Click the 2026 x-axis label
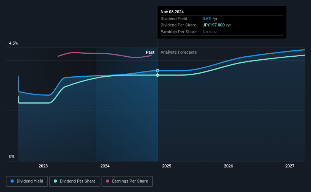 [228, 166]
